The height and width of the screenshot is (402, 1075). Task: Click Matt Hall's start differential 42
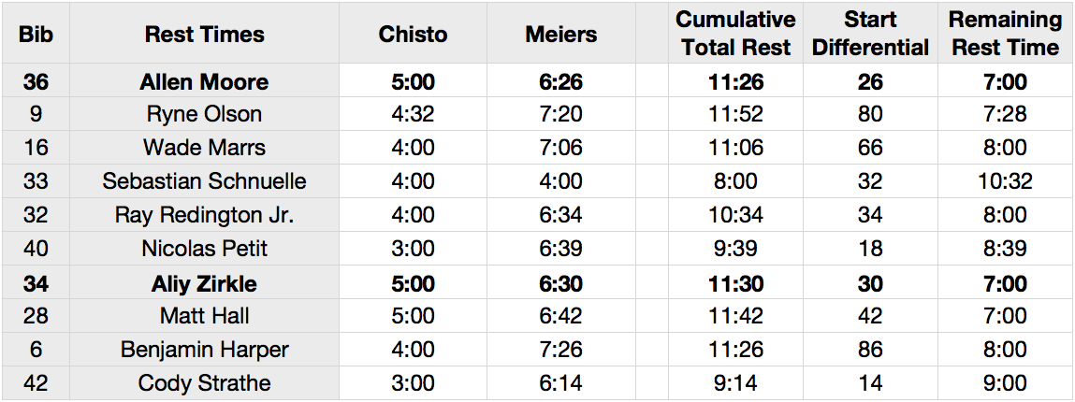click(x=871, y=316)
